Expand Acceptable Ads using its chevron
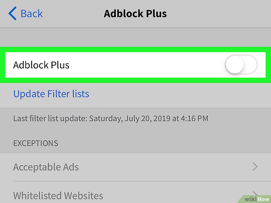The image size is (271, 203). [255, 167]
